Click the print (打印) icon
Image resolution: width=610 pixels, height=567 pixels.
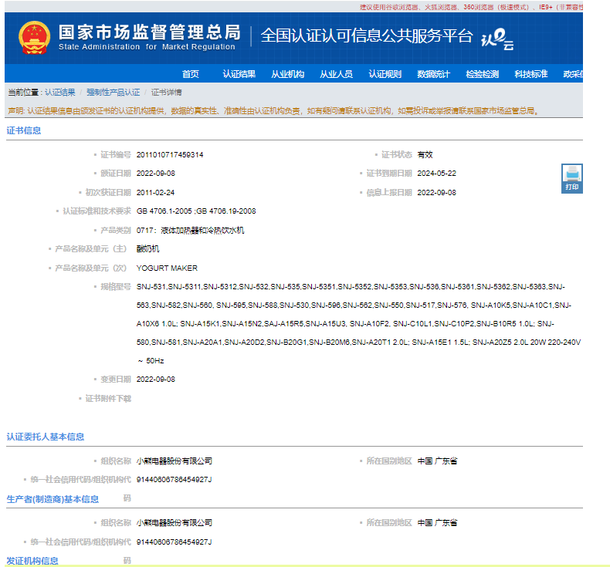(x=571, y=178)
